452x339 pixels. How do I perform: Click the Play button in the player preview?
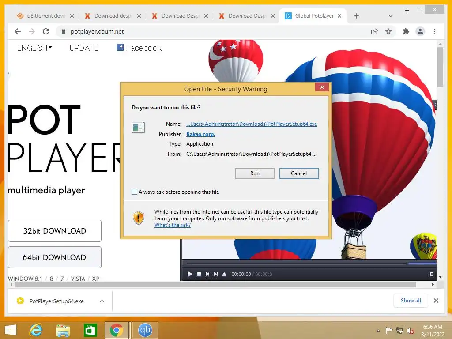pos(190,274)
